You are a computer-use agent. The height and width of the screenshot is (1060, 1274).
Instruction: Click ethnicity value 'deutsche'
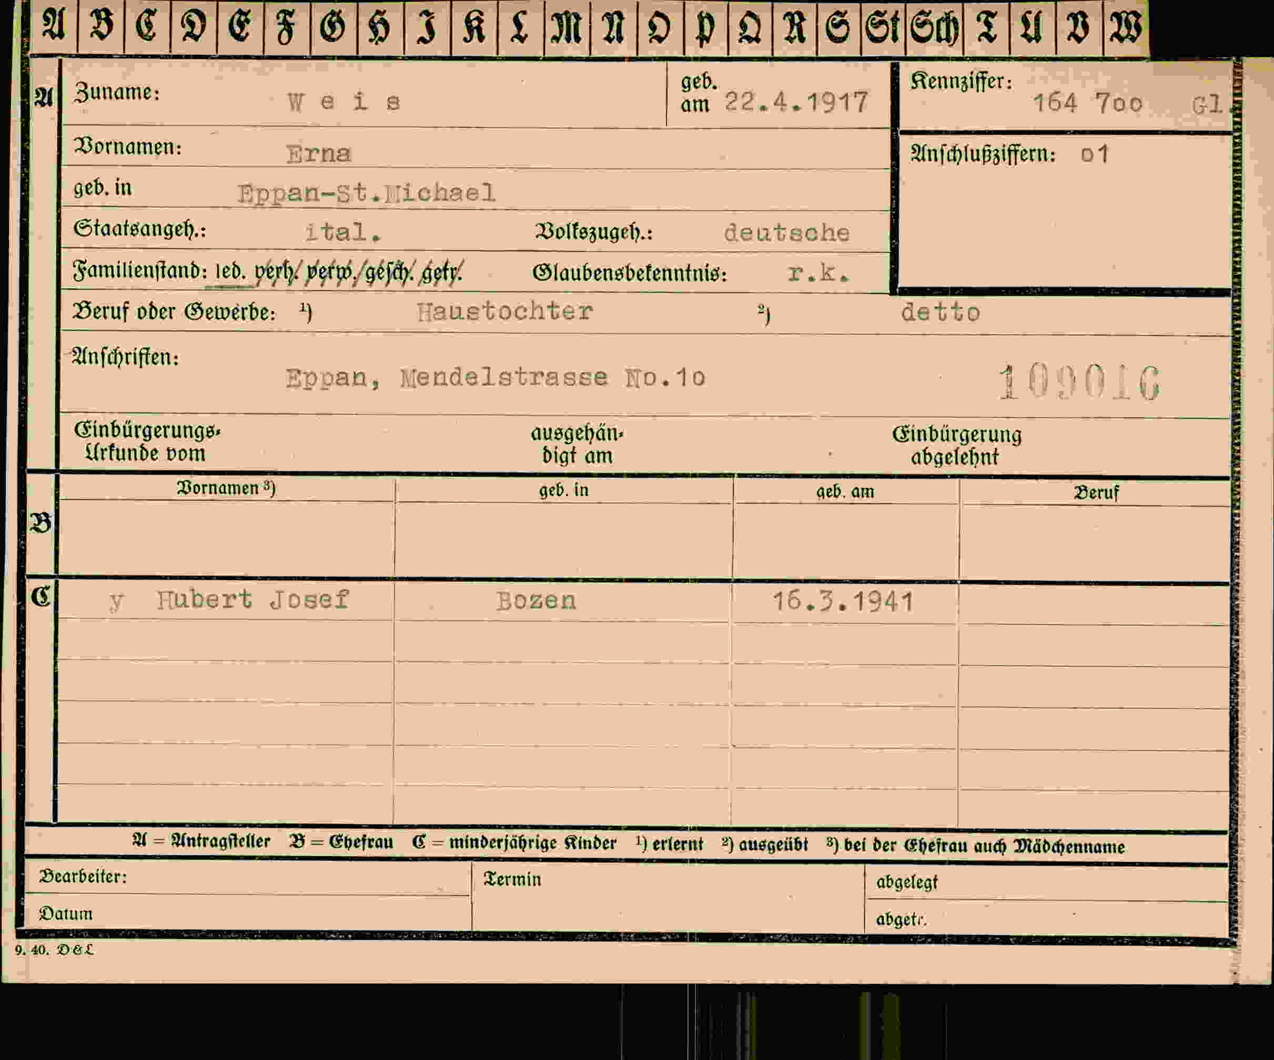click(x=787, y=233)
